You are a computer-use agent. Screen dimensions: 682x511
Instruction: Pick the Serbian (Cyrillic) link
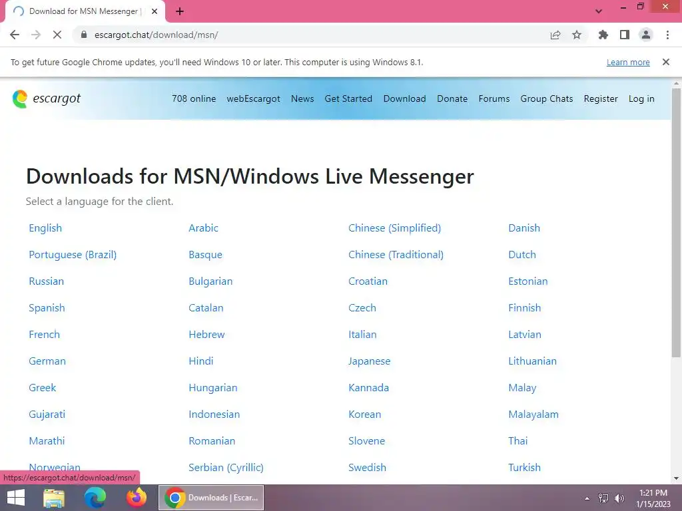[x=226, y=468]
